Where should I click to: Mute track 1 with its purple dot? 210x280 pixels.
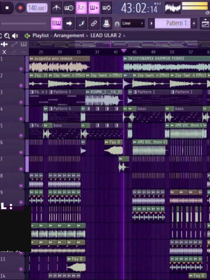21,69
